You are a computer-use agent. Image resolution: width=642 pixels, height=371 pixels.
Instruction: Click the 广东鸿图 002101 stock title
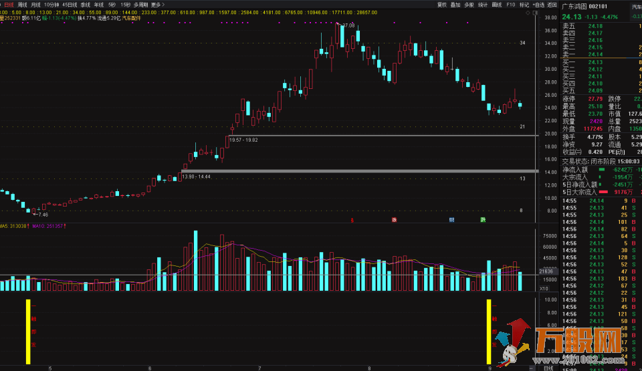click(x=584, y=6)
